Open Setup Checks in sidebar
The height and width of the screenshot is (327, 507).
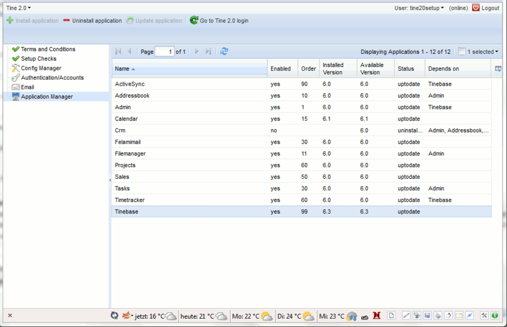(39, 58)
